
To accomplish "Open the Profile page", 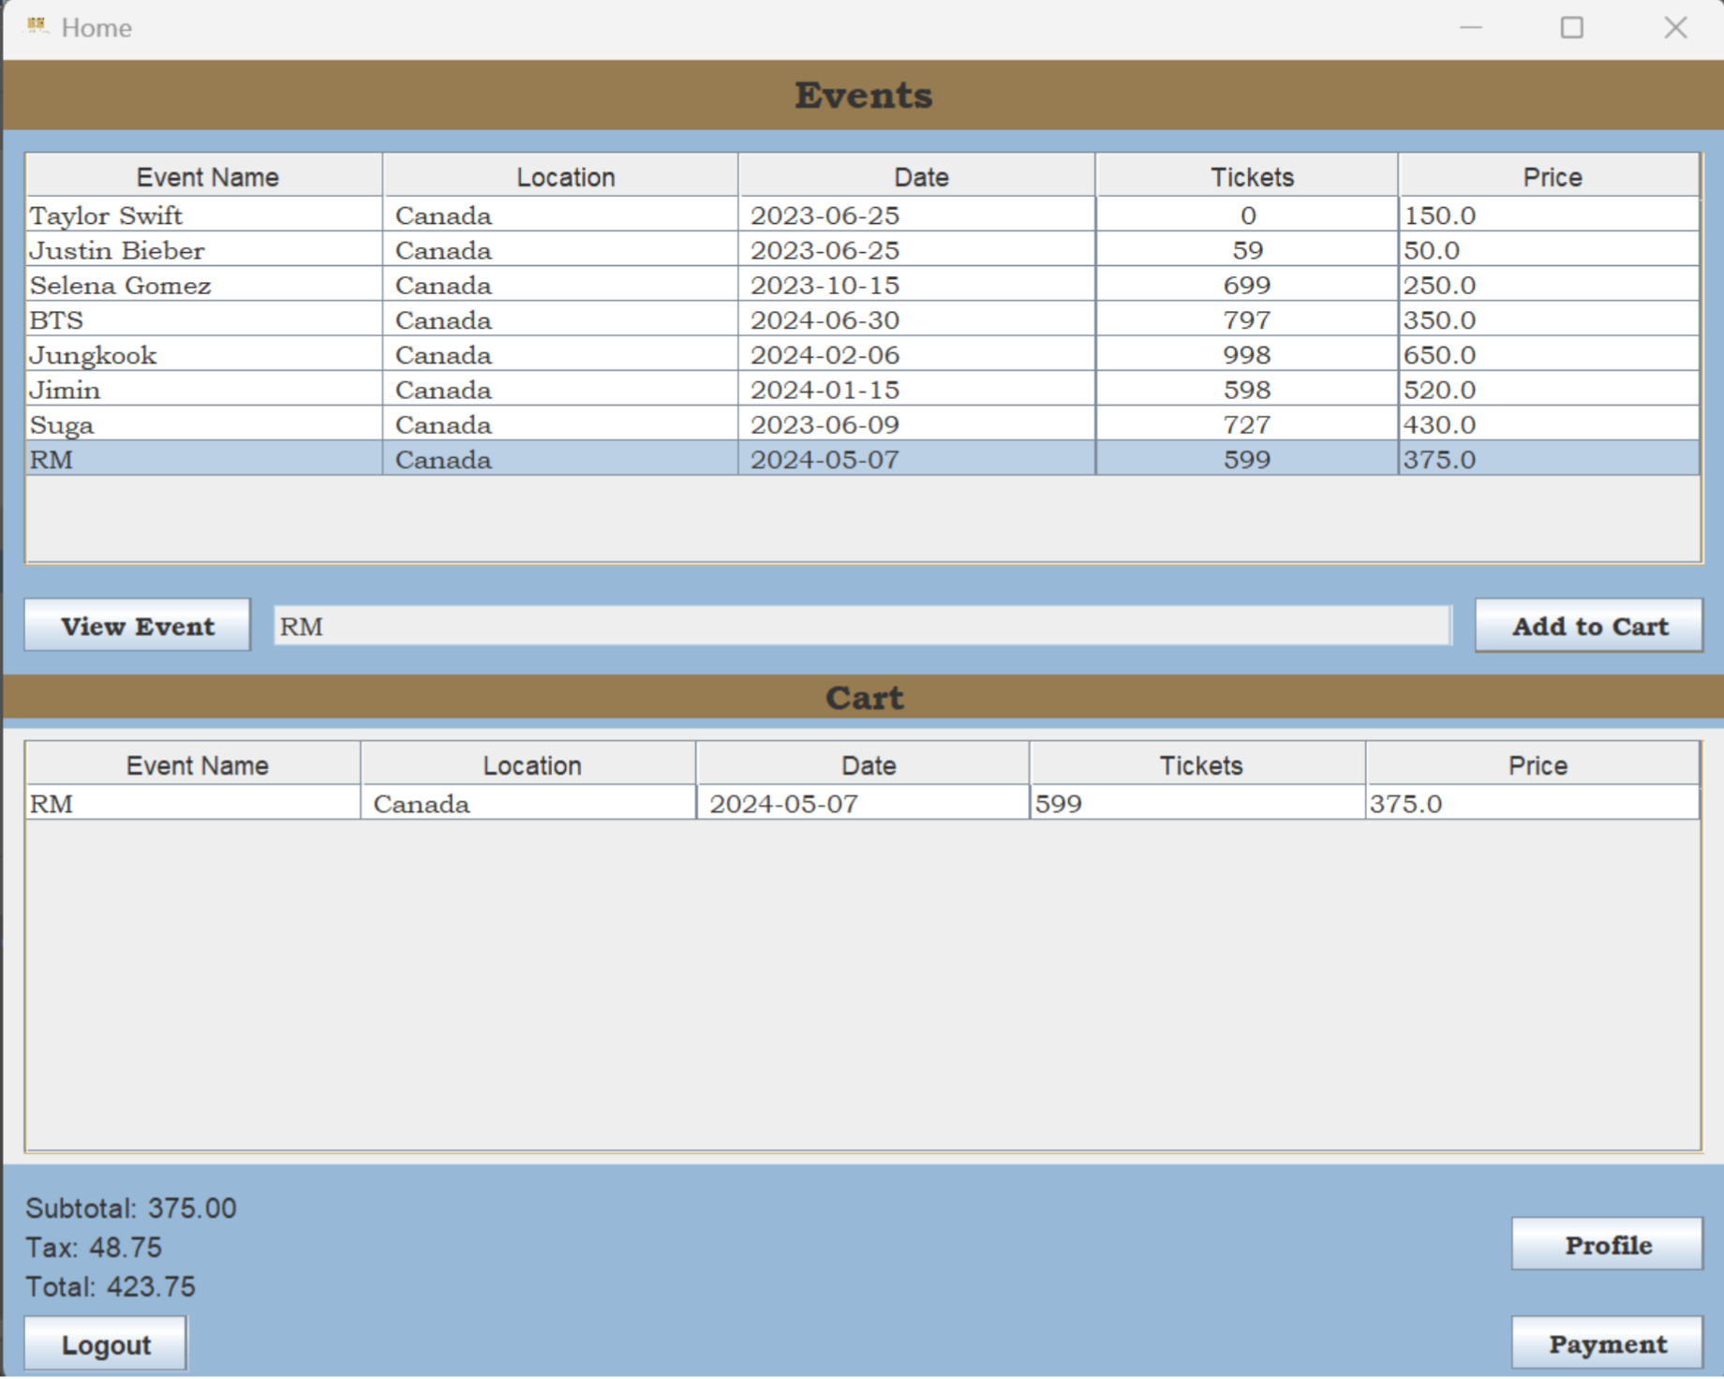I will pos(1607,1244).
